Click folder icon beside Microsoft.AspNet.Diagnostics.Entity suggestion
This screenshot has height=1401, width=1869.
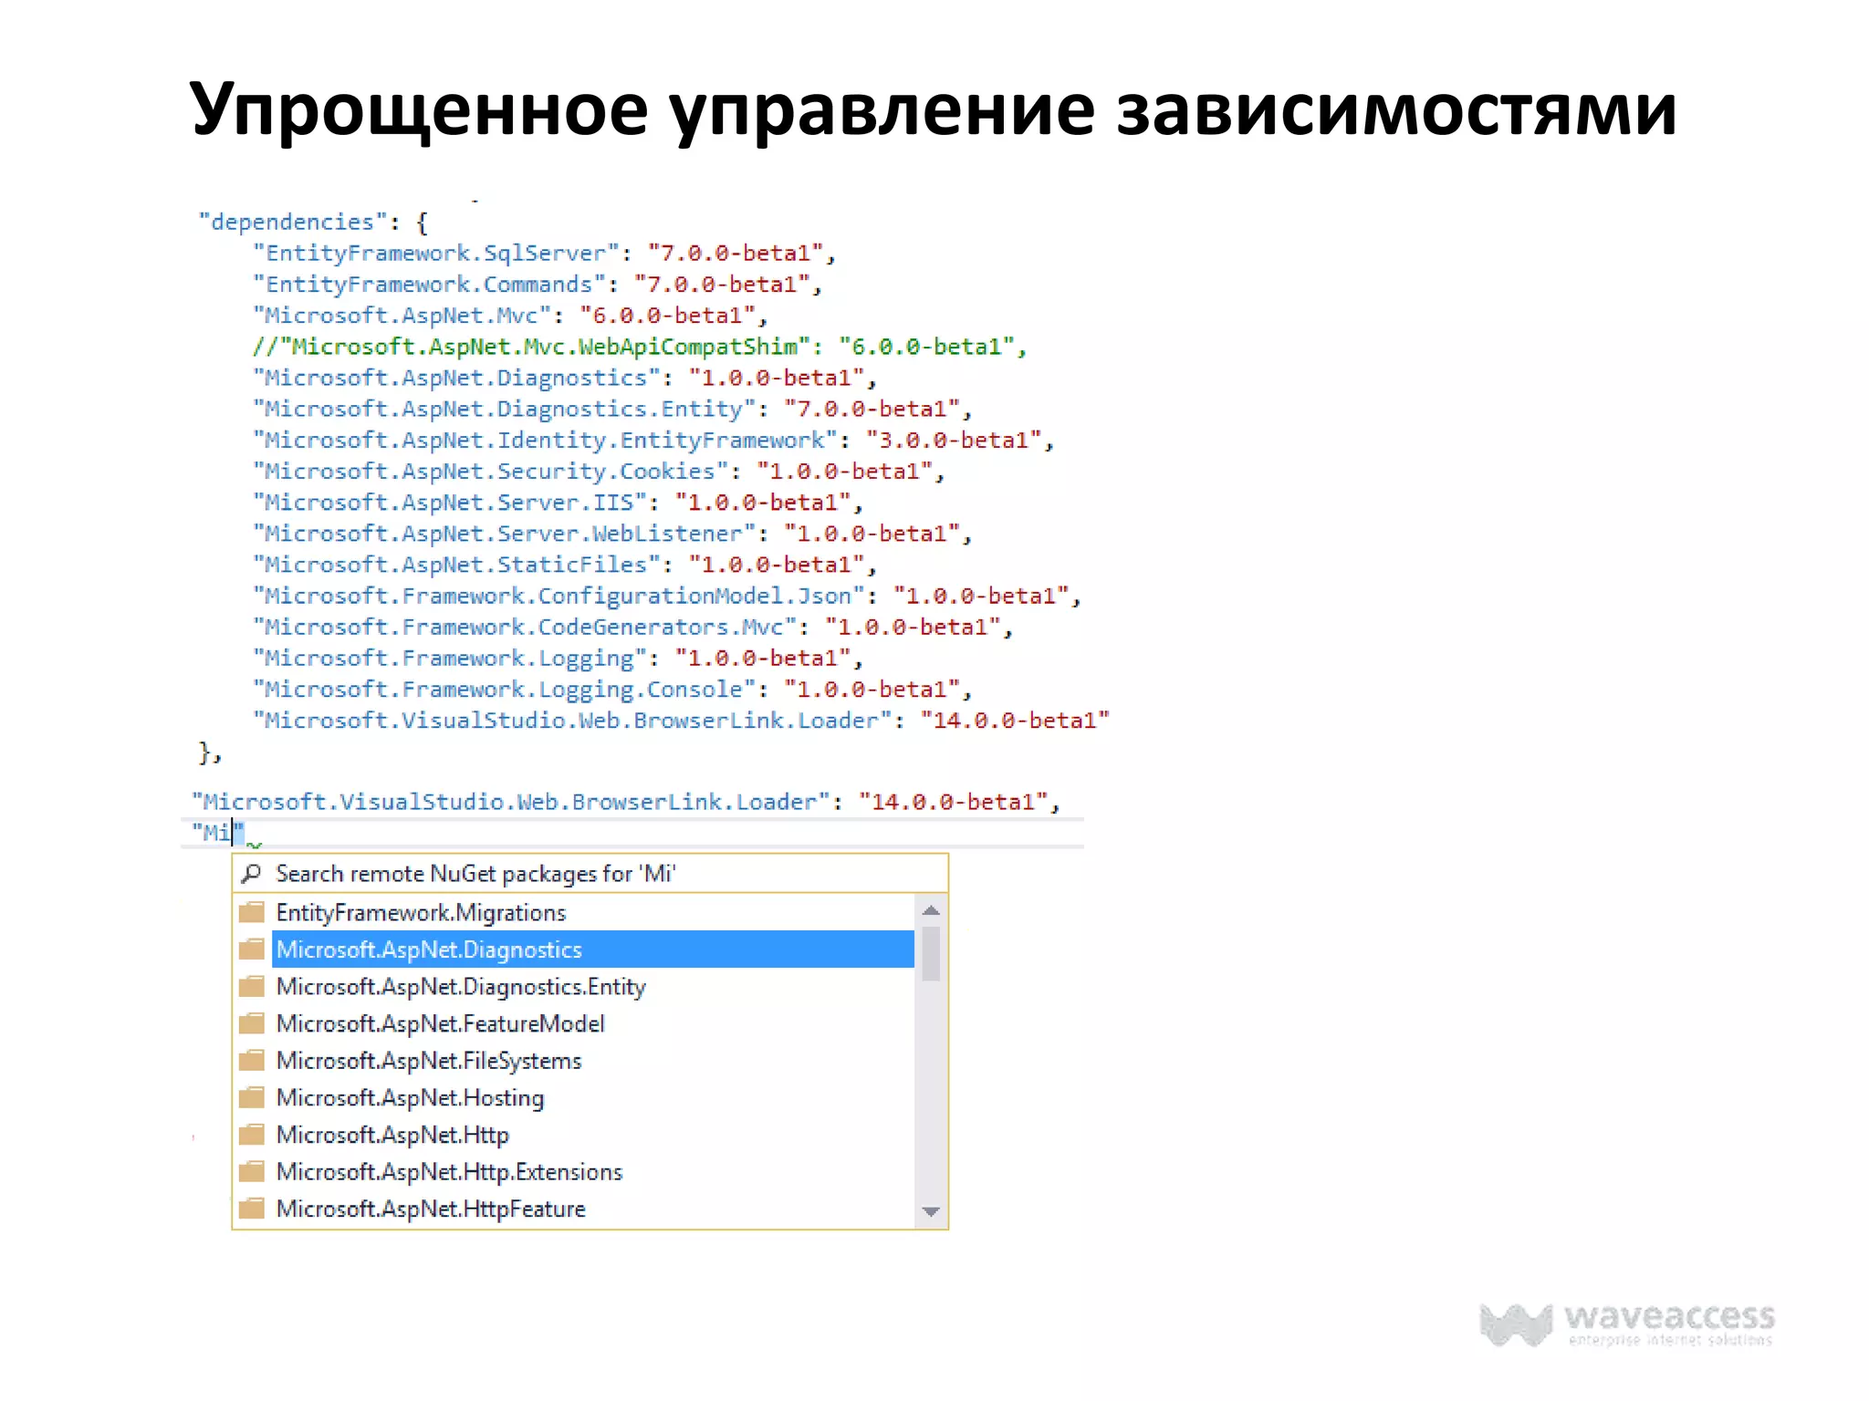pyautogui.click(x=252, y=986)
